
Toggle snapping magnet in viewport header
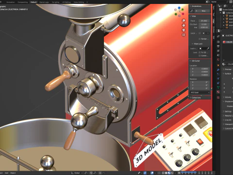pos(91,173)
